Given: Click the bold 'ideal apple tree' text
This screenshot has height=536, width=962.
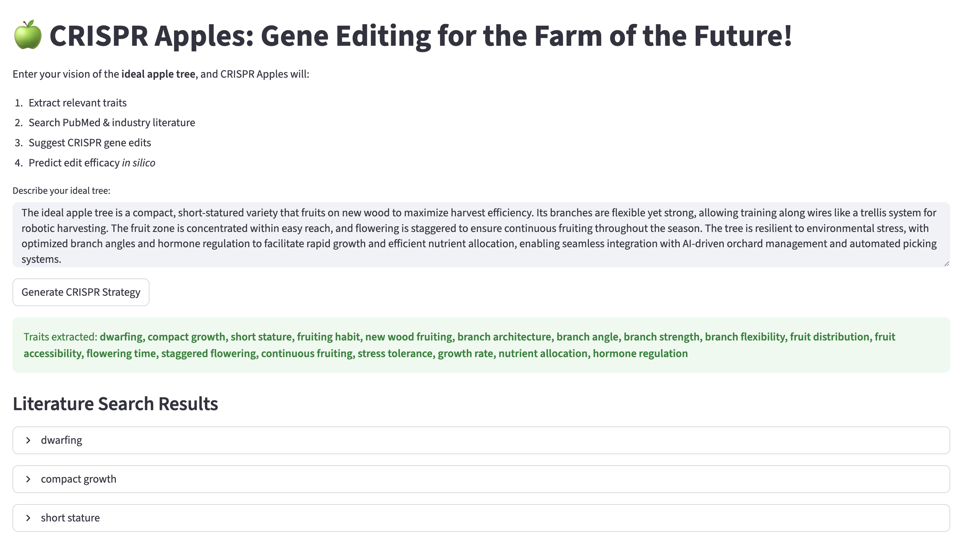Looking at the screenshot, I should pyautogui.click(x=158, y=74).
